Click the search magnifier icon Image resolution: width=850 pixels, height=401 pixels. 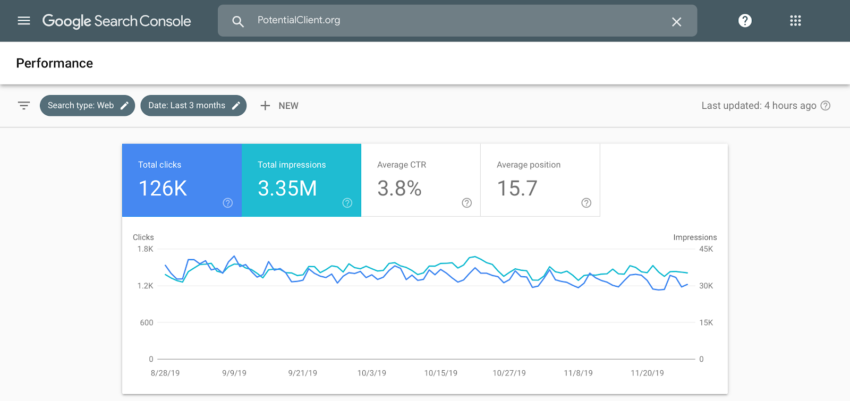point(238,21)
